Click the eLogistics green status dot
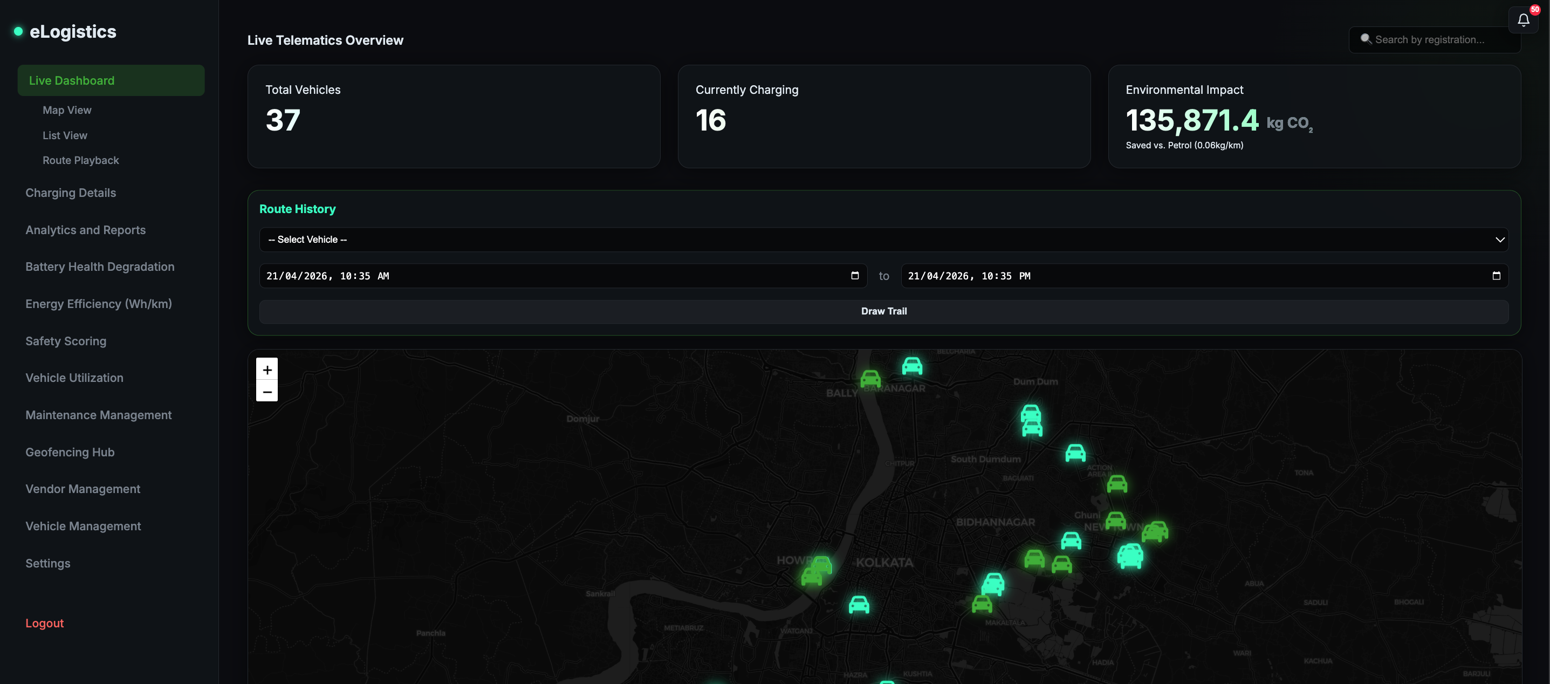Viewport: 1550px width, 684px height. (x=18, y=31)
